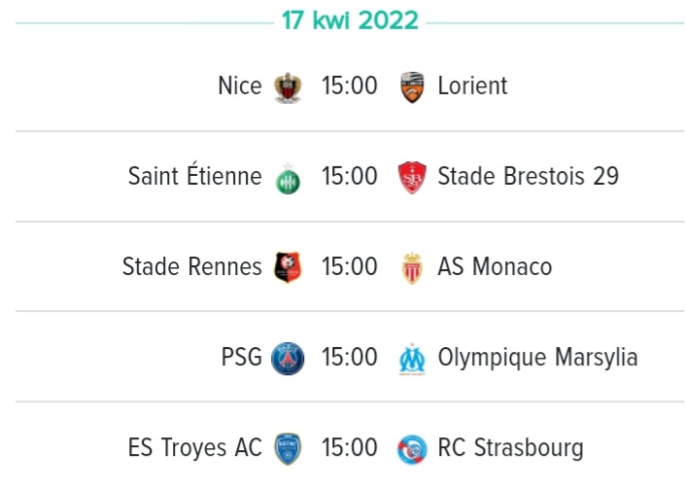Click the RC Strasbourg logo
Screen dimensions: 686x488
point(412,449)
